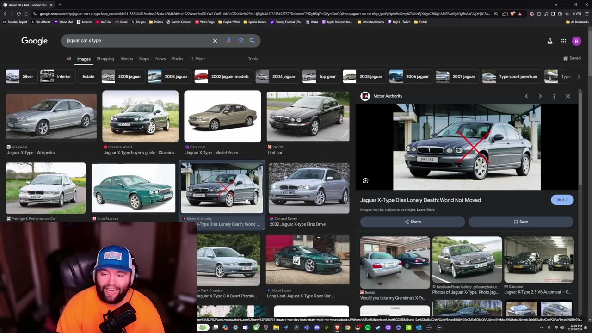Image resolution: width=592 pixels, height=333 pixels.
Task: Go back to the previous page
Action: pyautogui.click(x=5, y=14)
